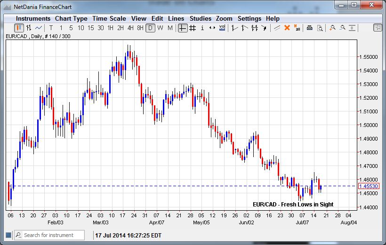
Task: Toggle the crosshair cursor tool
Action: [x=183, y=28]
